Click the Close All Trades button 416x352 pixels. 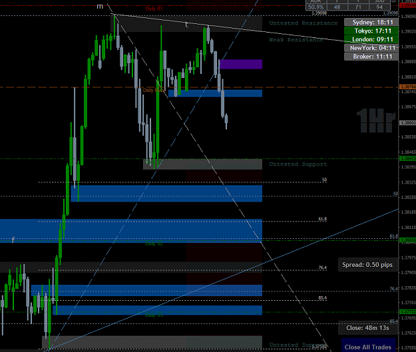click(x=368, y=346)
